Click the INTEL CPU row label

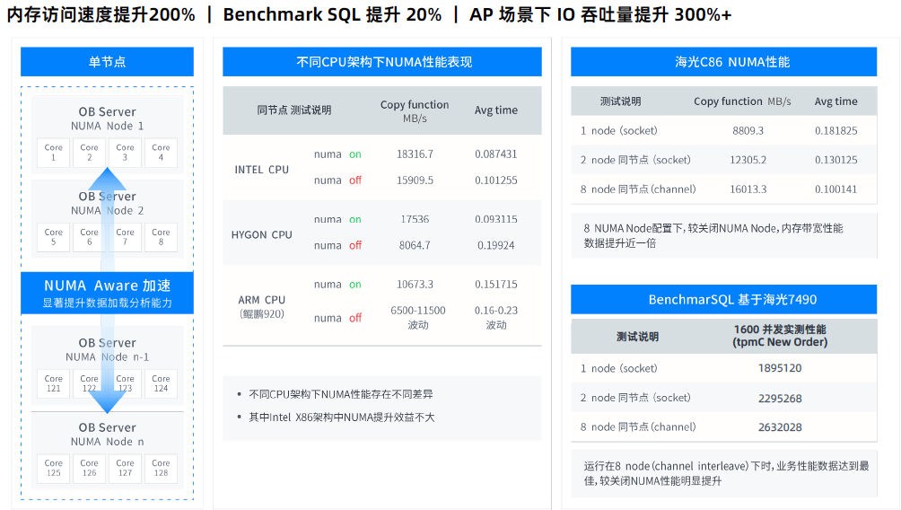click(x=261, y=170)
